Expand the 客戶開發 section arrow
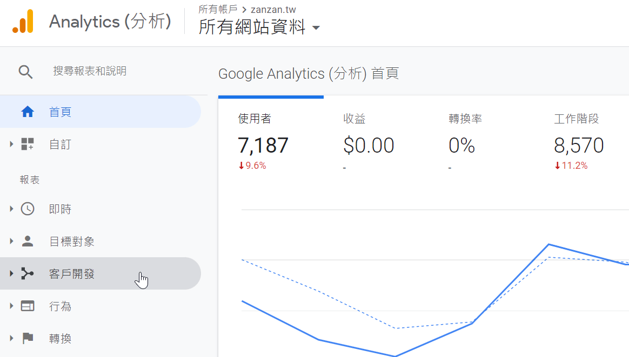 tap(11, 274)
